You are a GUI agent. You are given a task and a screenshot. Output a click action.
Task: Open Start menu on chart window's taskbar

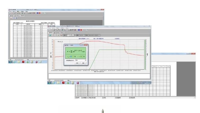(x=49, y=83)
